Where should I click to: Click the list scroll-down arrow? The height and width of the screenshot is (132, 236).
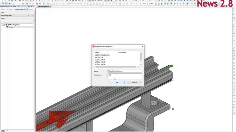point(141,65)
